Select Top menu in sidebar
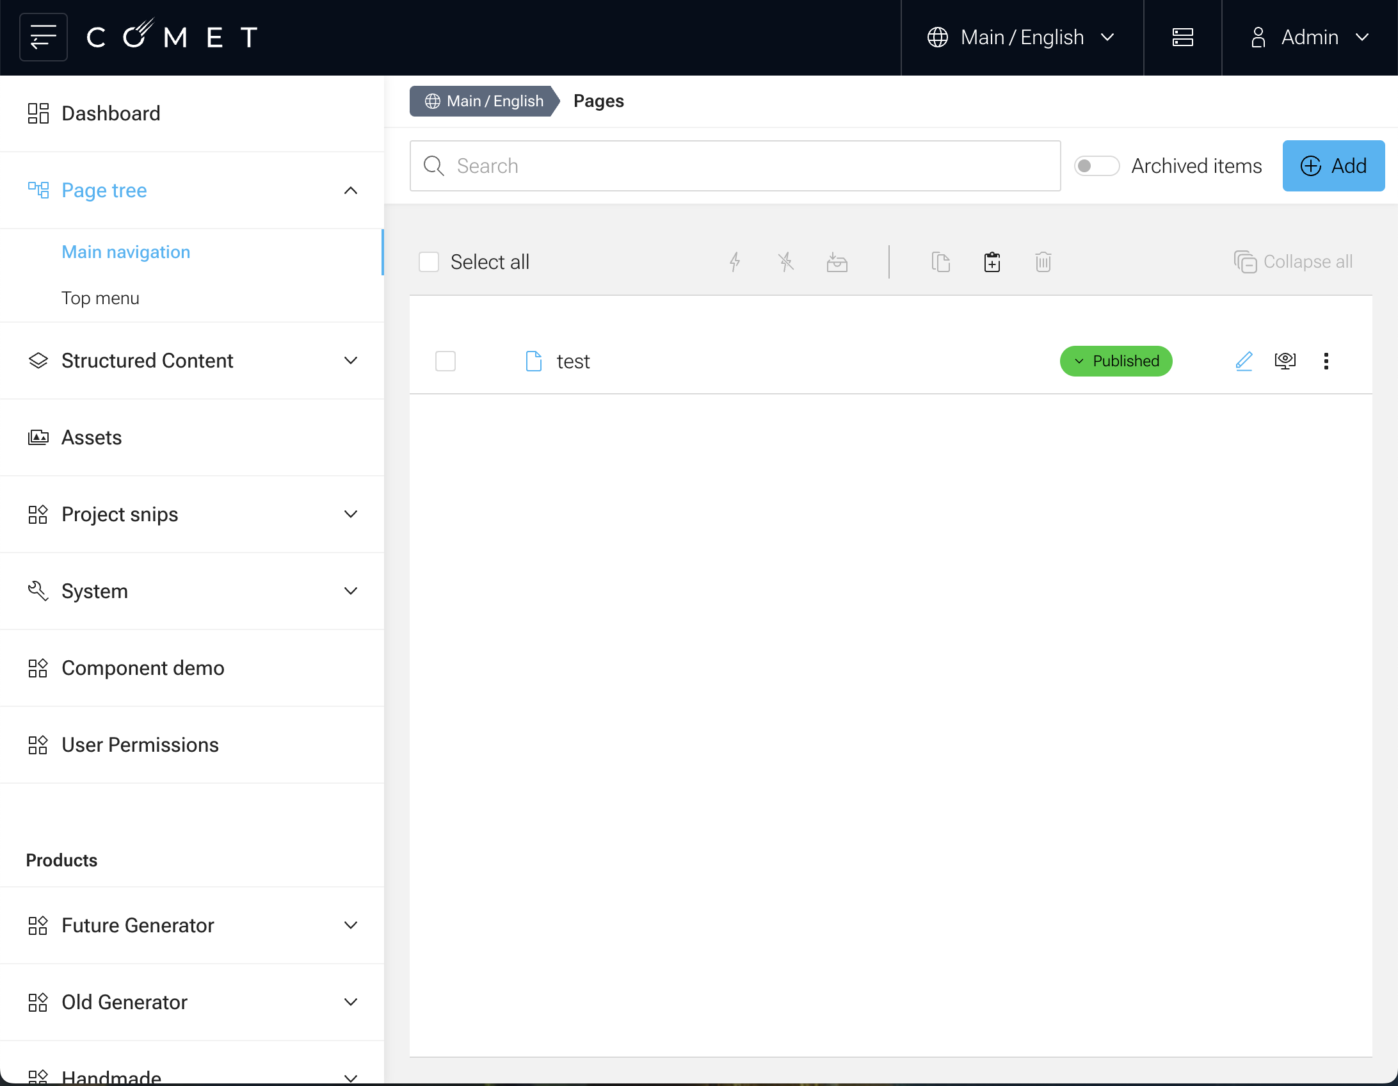Image resolution: width=1398 pixels, height=1086 pixels. coord(100,298)
